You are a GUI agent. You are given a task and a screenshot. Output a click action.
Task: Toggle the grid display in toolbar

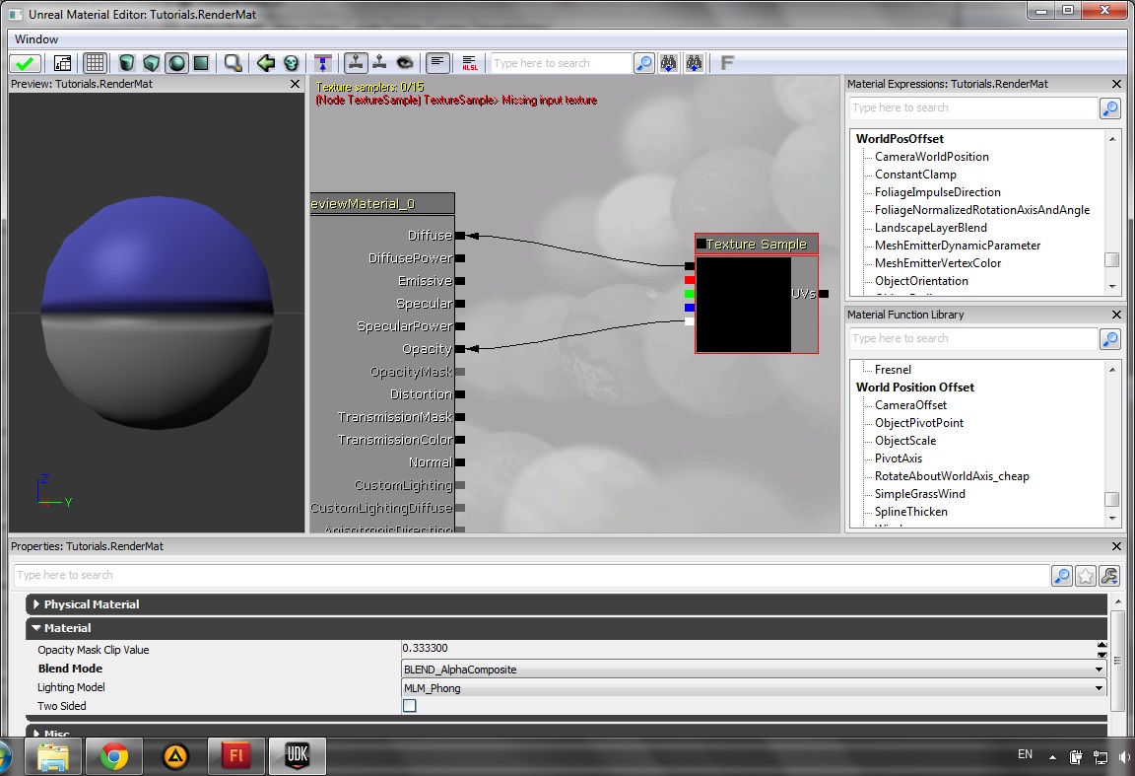click(x=95, y=63)
